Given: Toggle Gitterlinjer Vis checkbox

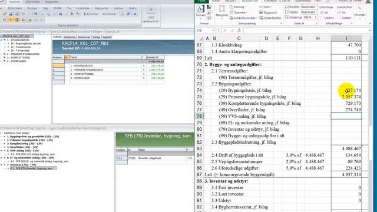Looking at the screenshot, I should [x=322, y=12].
